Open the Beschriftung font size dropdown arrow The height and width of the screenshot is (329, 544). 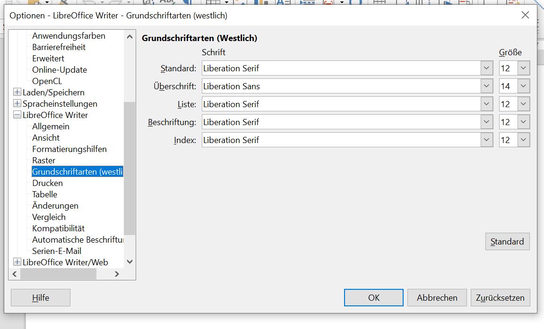pyautogui.click(x=524, y=122)
